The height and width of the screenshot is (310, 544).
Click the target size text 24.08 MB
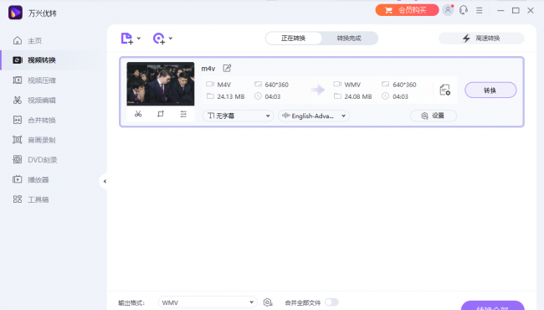coord(358,96)
